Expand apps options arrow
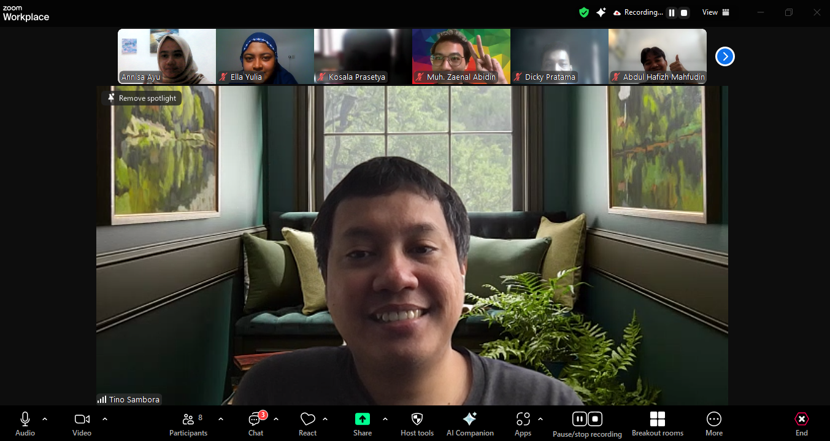830x441 pixels. (540, 419)
